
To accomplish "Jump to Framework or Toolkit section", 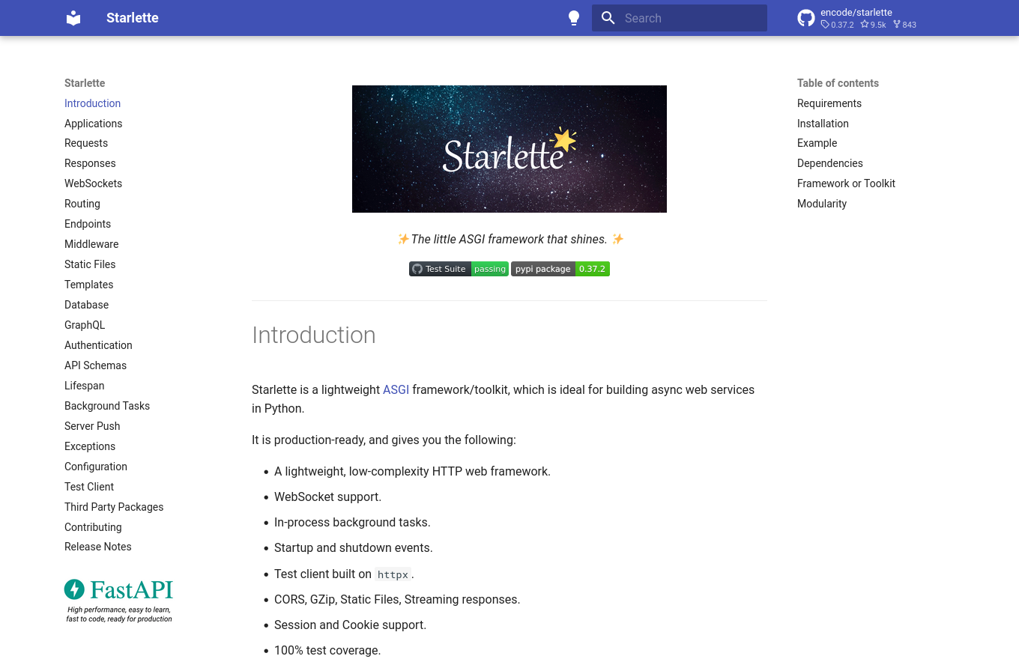I will click(846, 183).
